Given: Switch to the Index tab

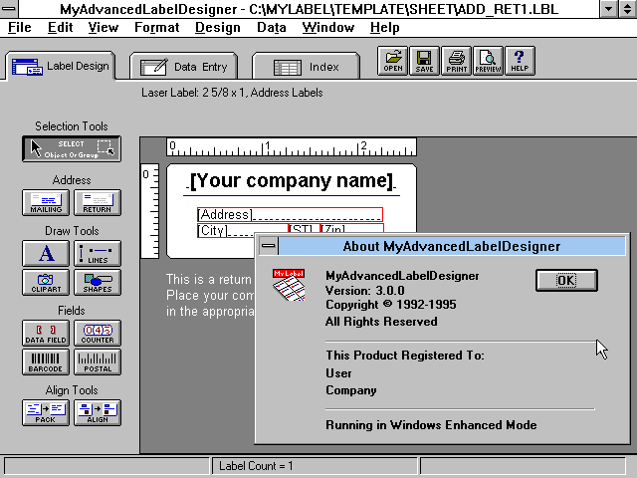Looking at the screenshot, I should [x=306, y=67].
